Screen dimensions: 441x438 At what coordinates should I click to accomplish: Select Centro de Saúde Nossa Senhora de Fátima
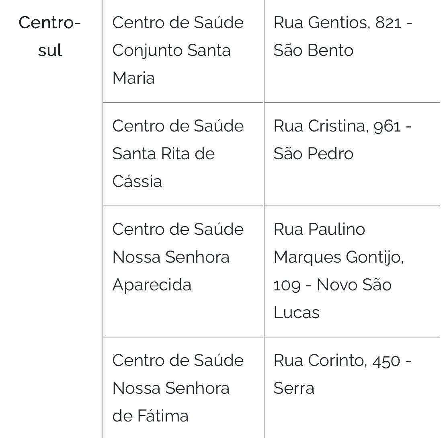coord(178,388)
